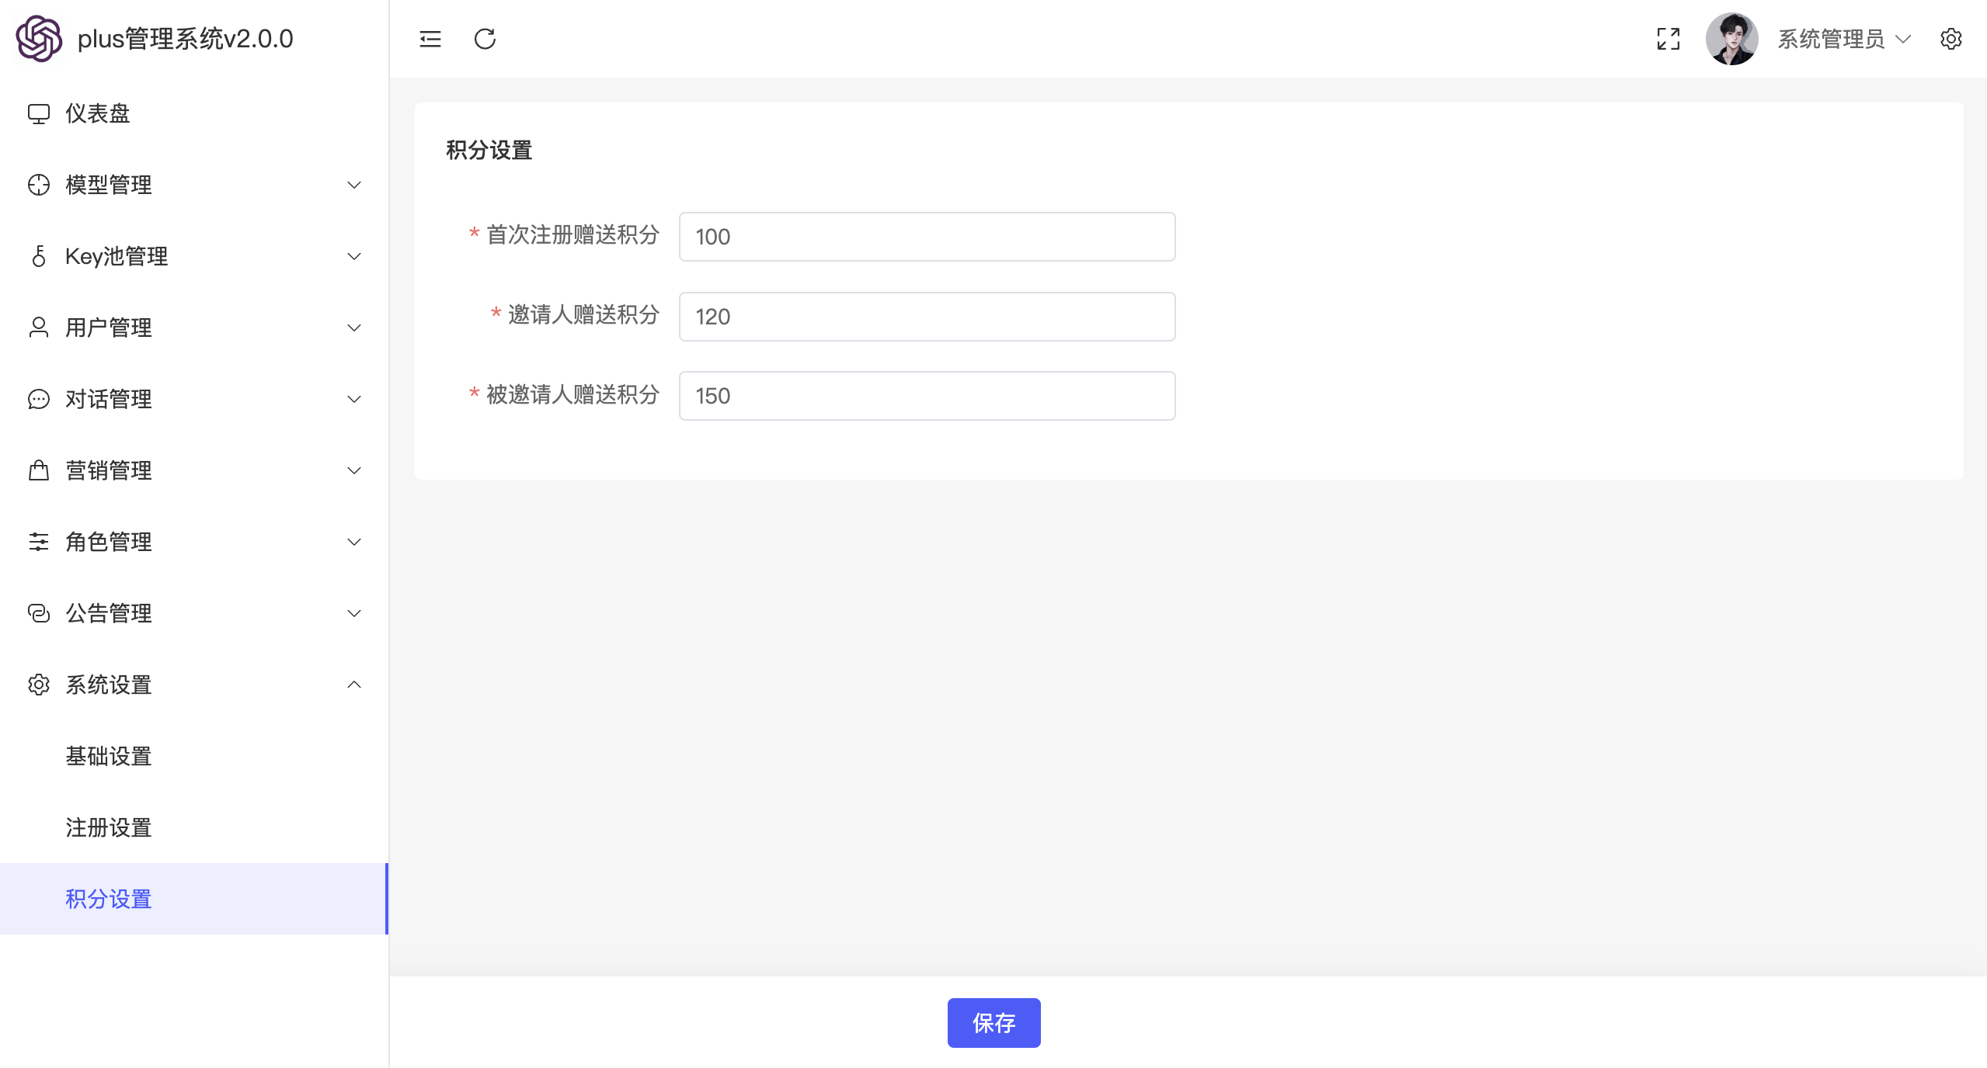The height and width of the screenshot is (1068, 1987).
Task: Click the plus管理系统 logo icon
Action: [x=39, y=39]
